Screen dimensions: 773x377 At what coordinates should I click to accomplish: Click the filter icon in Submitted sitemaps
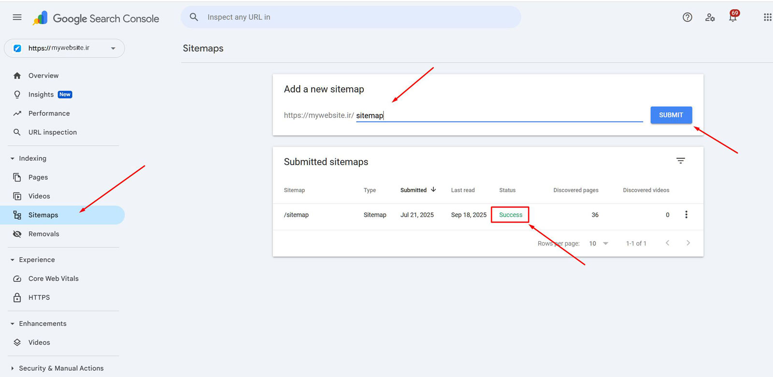pos(680,161)
